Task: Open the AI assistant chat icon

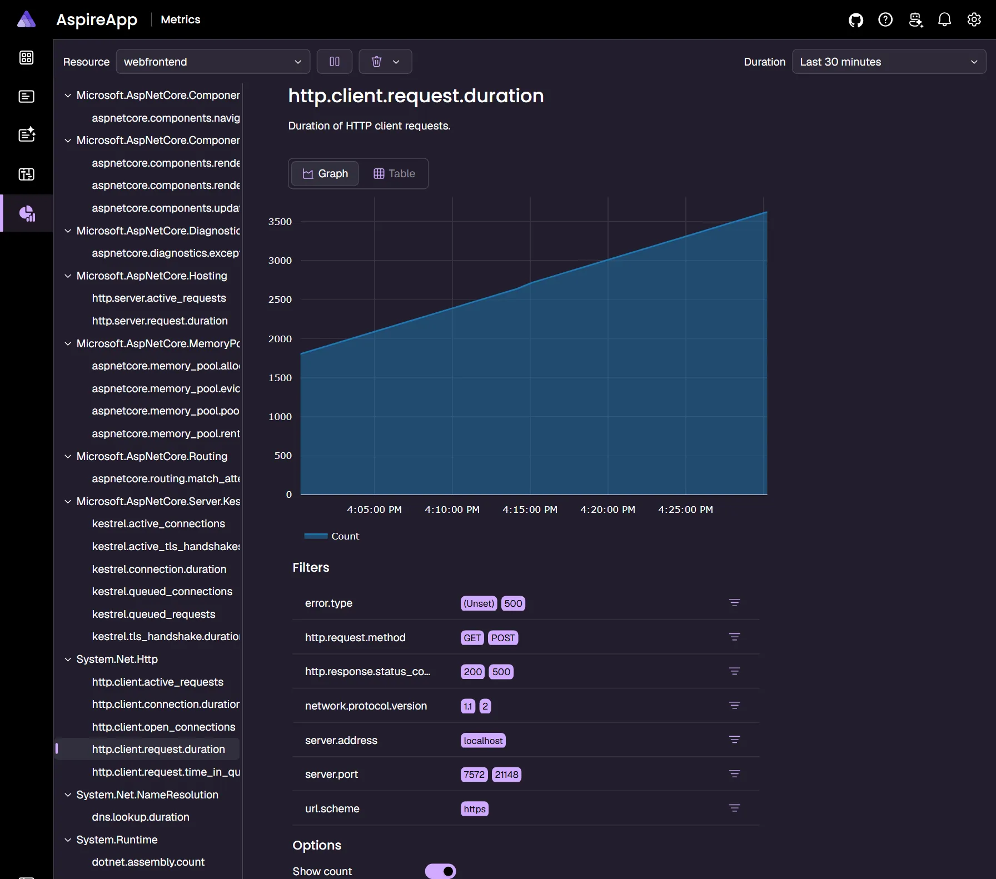Action: click(x=915, y=20)
